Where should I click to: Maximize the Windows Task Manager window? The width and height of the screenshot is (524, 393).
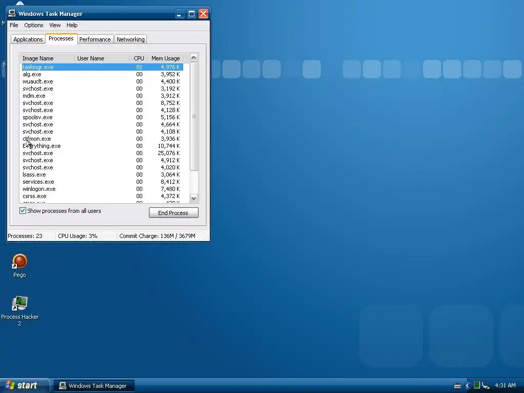(191, 14)
